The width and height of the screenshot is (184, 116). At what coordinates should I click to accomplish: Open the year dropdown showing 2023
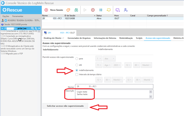117,65
